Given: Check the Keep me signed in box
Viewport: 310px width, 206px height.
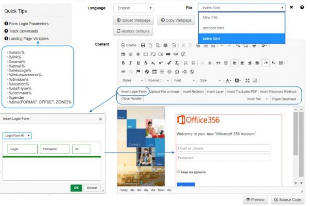Looking at the screenshot, I should coord(179,171).
